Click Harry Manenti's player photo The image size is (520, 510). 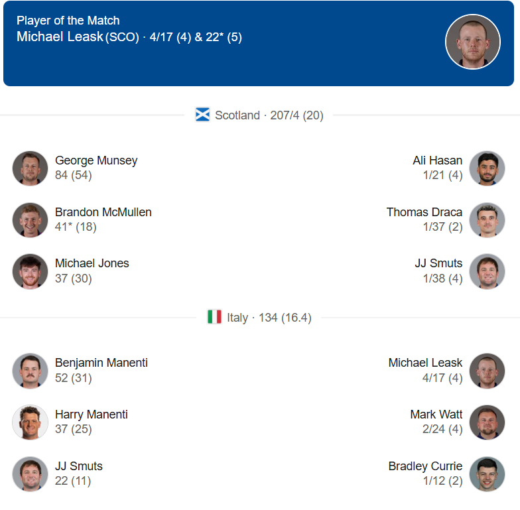pyautogui.click(x=30, y=422)
